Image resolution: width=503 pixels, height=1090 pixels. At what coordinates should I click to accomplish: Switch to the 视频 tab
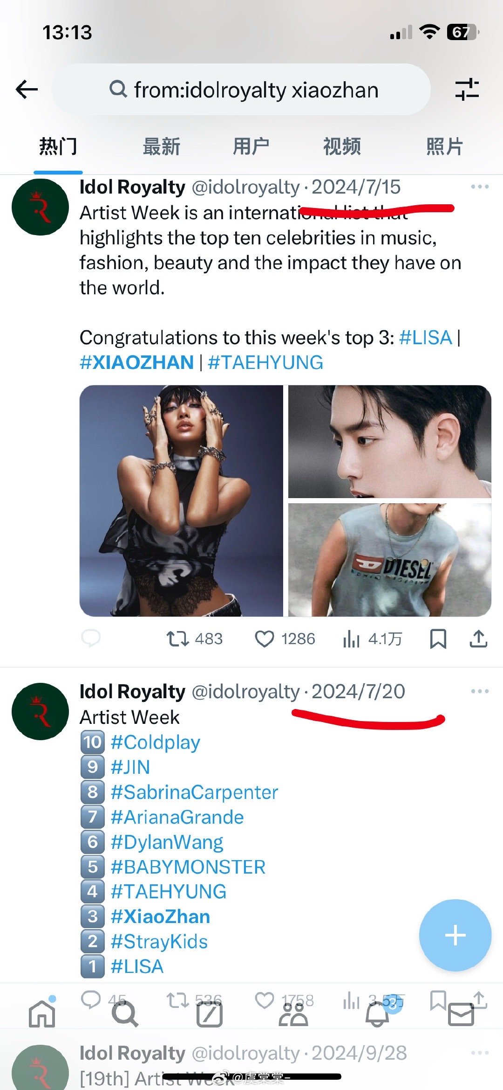point(342,146)
